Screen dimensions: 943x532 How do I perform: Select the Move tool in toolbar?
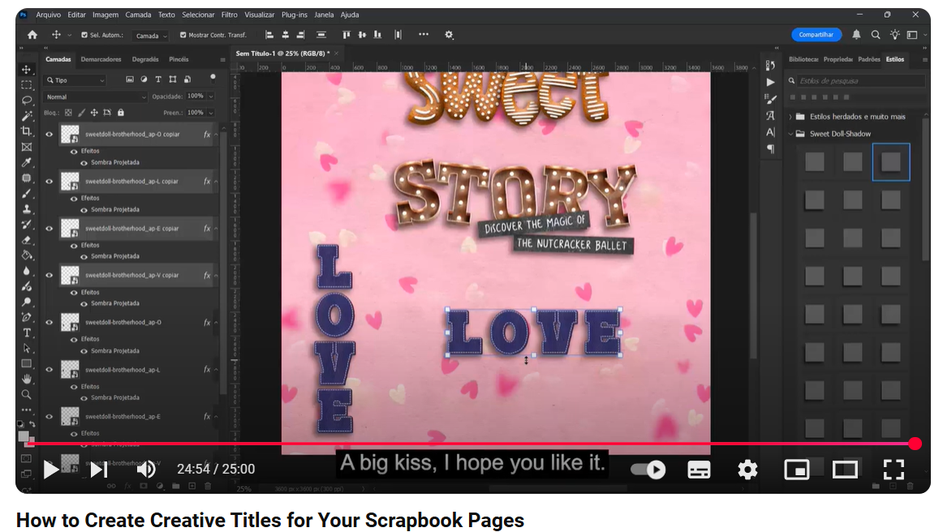(x=27, y=69)
